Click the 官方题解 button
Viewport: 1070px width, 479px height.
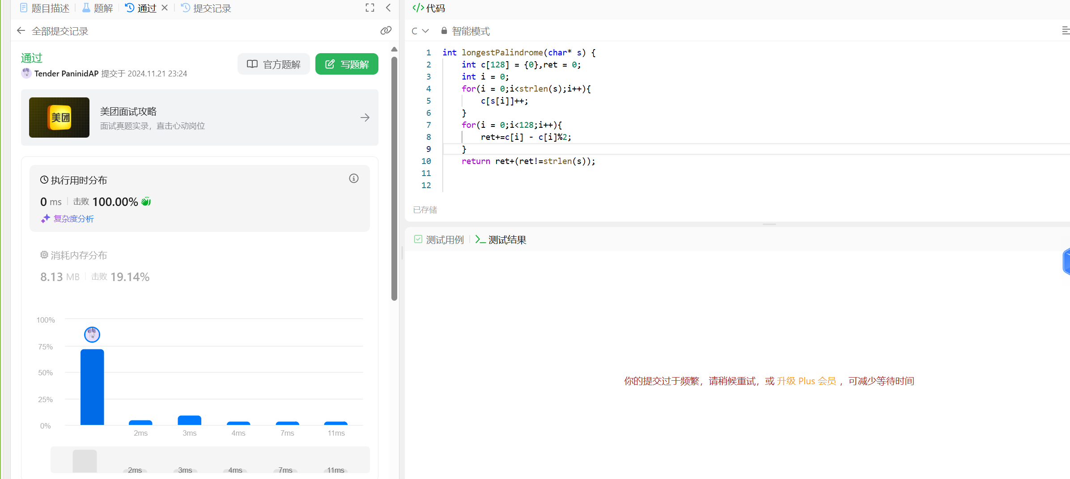(274, 64)
